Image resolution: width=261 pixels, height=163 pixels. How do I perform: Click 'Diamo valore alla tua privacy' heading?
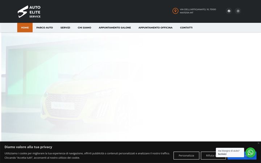click(28, 147)
